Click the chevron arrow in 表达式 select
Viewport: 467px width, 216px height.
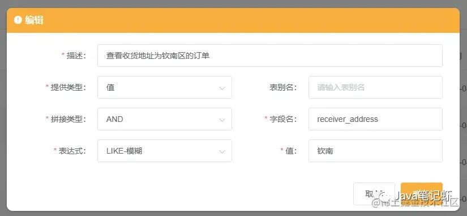(222, 152)
